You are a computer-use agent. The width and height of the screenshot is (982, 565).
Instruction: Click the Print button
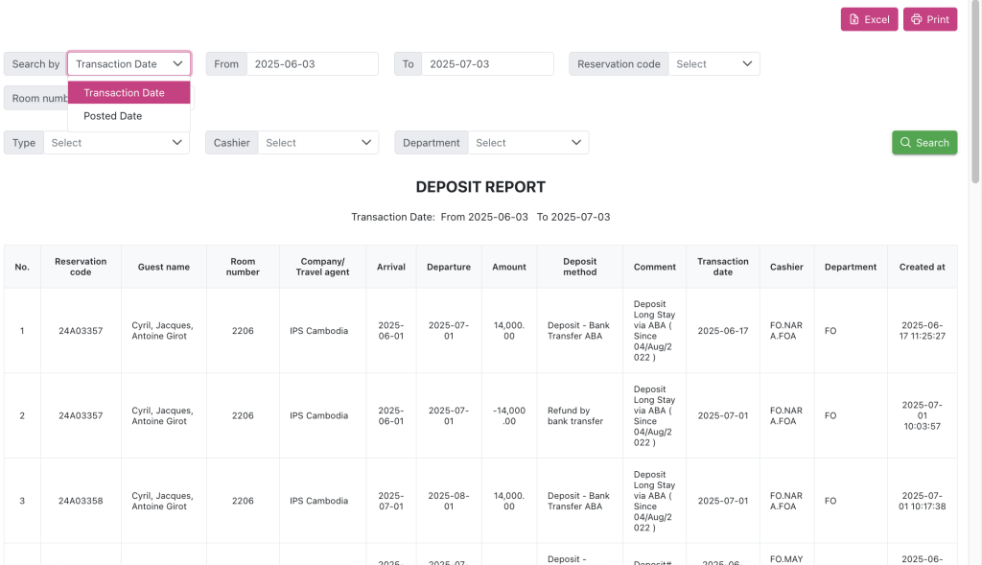[x=929, y=19]
